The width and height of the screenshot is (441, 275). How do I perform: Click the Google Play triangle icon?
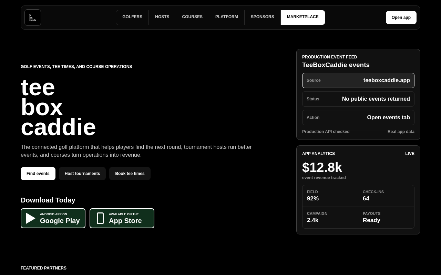pos(31,218)
